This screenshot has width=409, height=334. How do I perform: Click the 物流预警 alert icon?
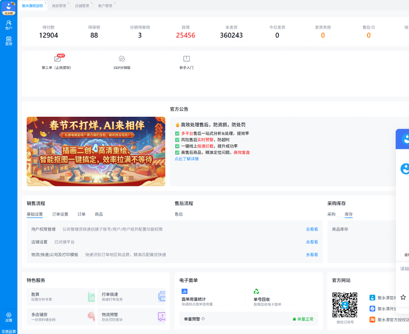(161, 316)
